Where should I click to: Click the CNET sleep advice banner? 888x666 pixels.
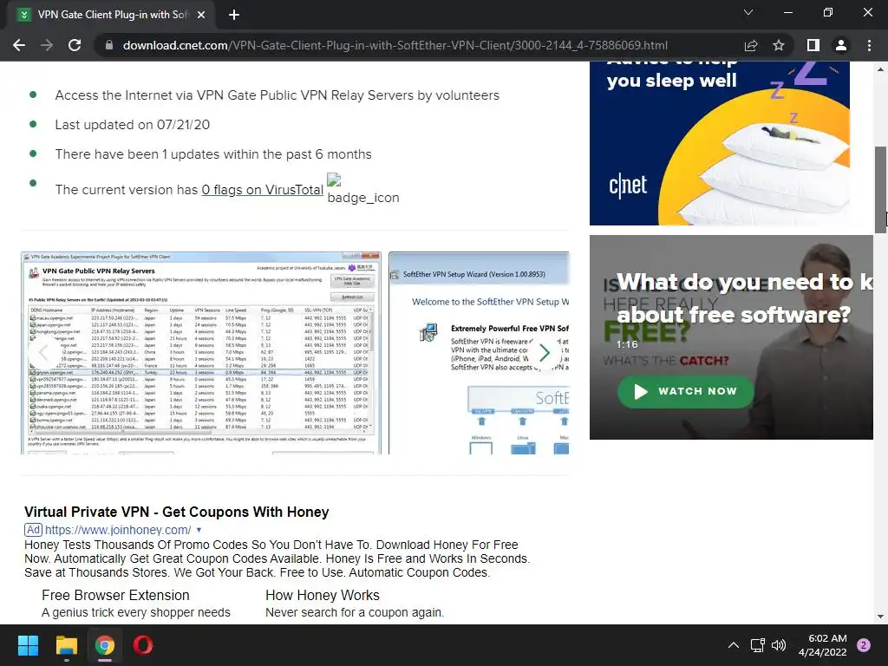point(719,143)
